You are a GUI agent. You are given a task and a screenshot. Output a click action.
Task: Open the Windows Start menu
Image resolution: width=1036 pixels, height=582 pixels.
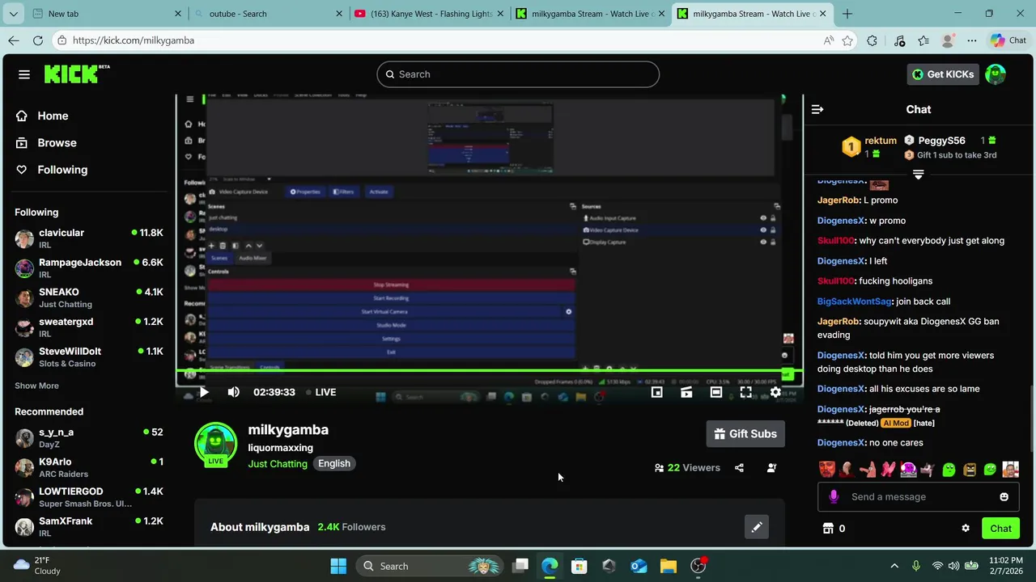[338, 566]
